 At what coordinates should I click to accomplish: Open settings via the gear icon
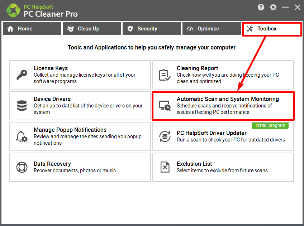tap(273, 8)
